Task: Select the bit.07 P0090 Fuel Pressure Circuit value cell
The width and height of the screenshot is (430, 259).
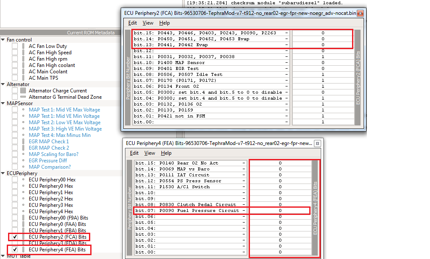Action: (x=280, y=211)
